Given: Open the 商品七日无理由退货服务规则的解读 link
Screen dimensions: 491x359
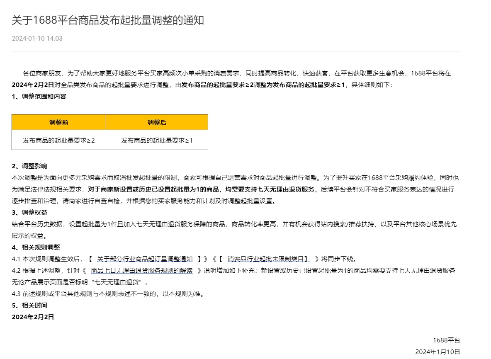Looking at the screenshot, I should click(141, 270).
